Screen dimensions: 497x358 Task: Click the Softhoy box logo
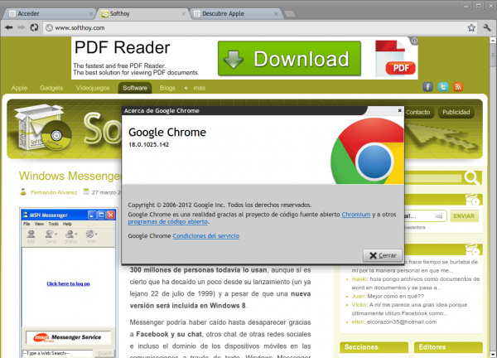point(42,128)
